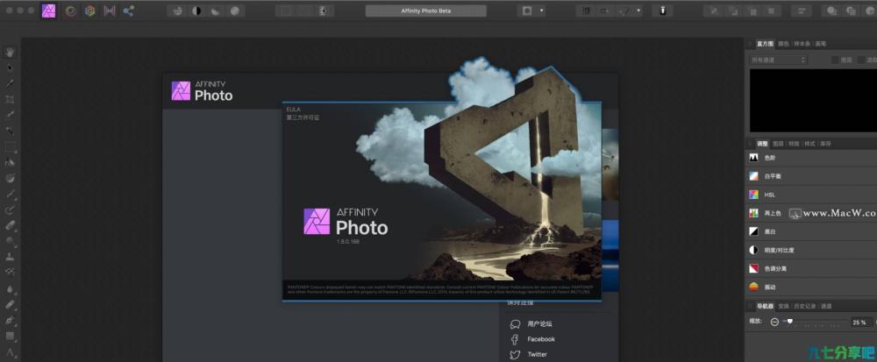The width and height of the screenshot is (877, 362).
Task: Switch to the Liquify persona
Action: [x=70, y=11]
